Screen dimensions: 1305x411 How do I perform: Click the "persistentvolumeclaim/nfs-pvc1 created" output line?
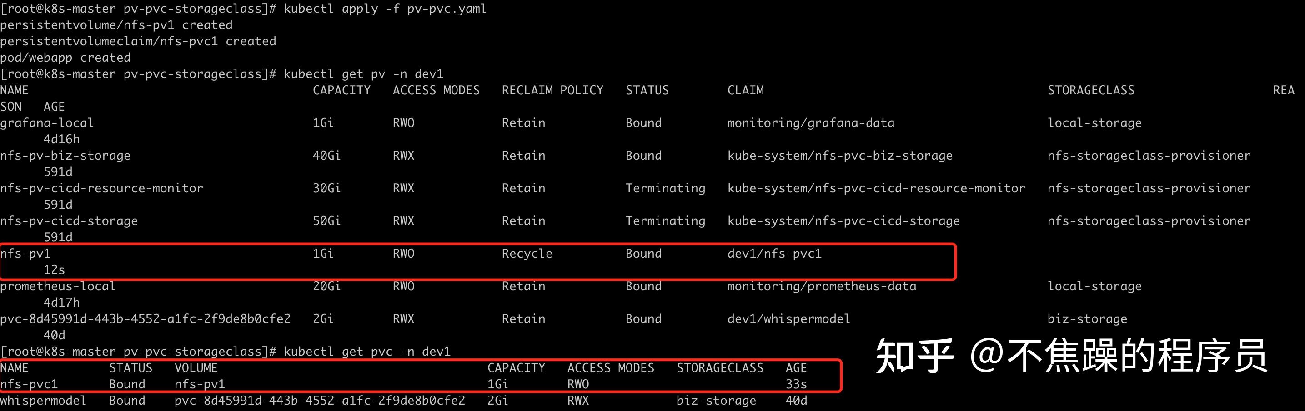138,41
